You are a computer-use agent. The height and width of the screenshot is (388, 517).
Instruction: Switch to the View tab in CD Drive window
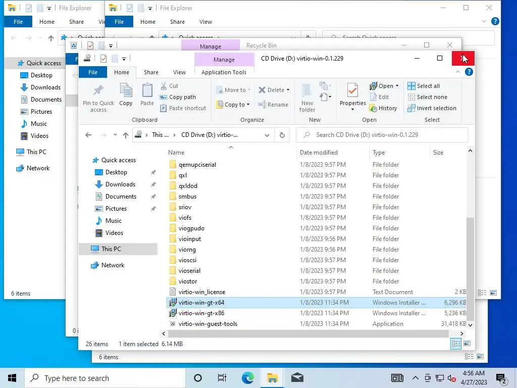click(x=179, y=72)
